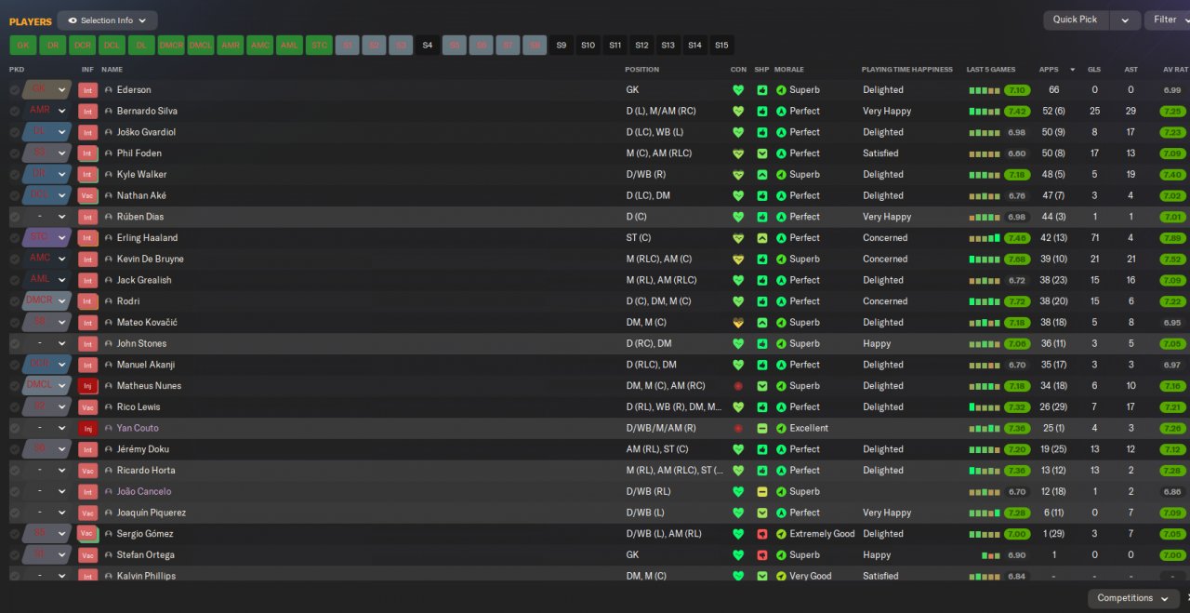The height and width of the screenshot is (613, 1190).
Task: Click Stefan Ortega's red sharpness icon
Action: coord(762,555)
